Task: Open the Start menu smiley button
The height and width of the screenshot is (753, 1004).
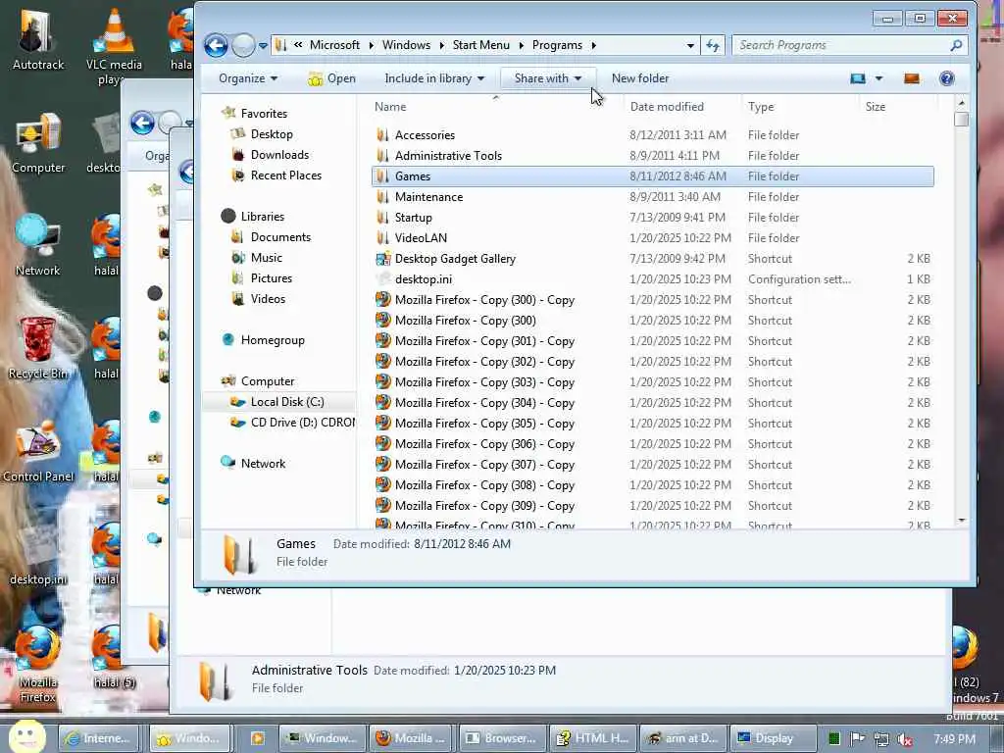Action: point(26,736)
